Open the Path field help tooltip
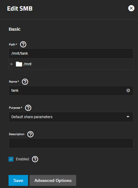The height and width of the screenshot is (188, 138). pos(23,44)
